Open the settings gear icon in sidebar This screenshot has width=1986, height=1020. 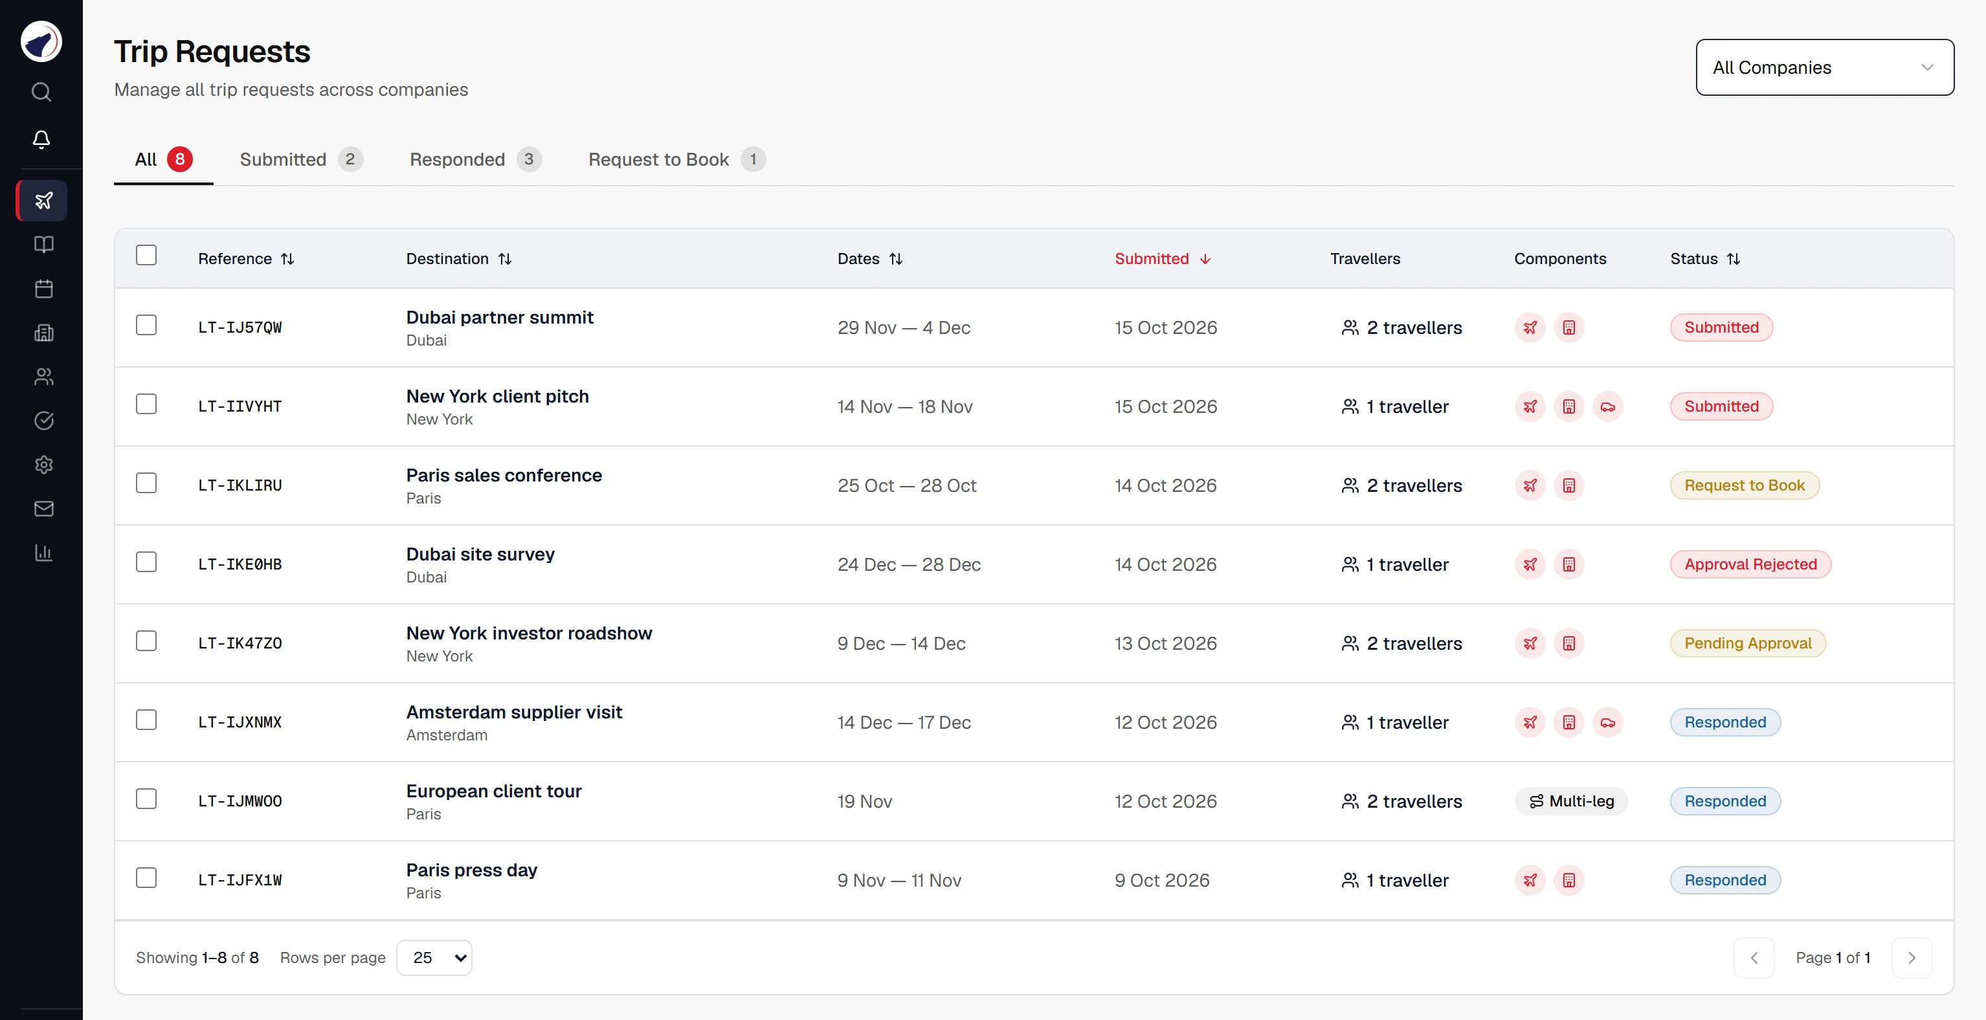click(x=43, y=464)
